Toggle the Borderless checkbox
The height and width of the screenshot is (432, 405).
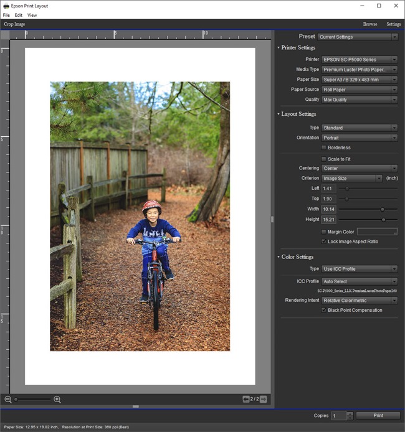pyautogui.click(x=323, y=148)
